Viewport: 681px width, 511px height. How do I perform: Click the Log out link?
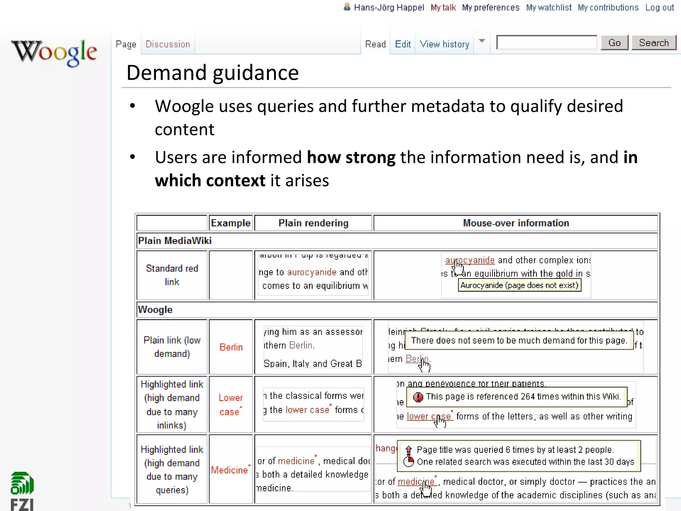tap(660, 7)
